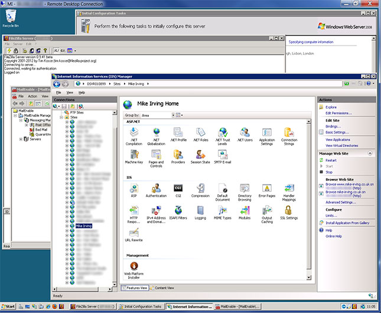Open Advanced Settings link

[x=341, y=202]
